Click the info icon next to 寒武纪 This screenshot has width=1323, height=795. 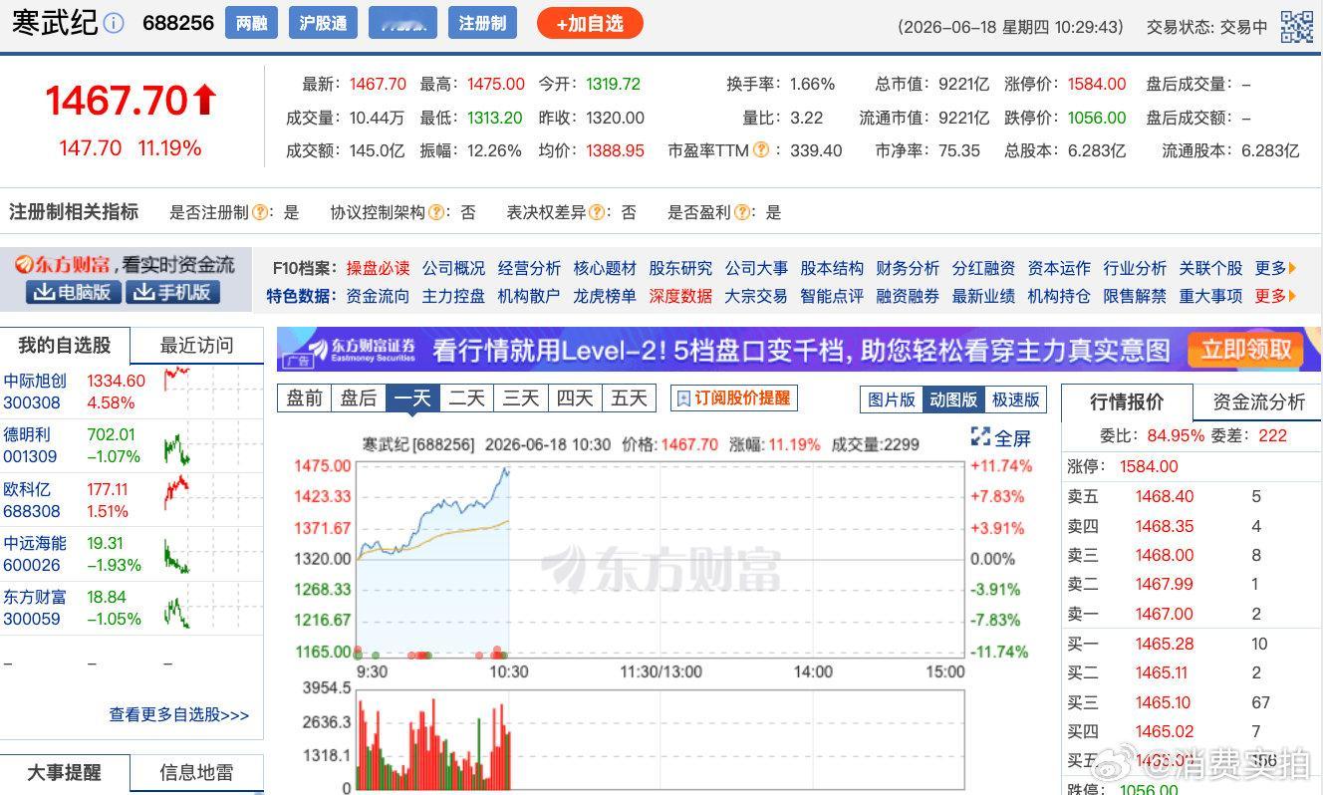point(114,23)
